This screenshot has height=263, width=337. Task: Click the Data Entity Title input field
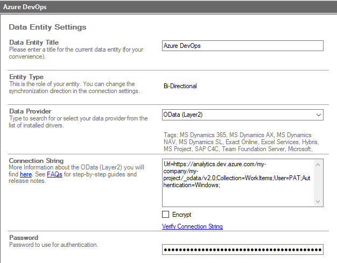[x=242, y=46]
